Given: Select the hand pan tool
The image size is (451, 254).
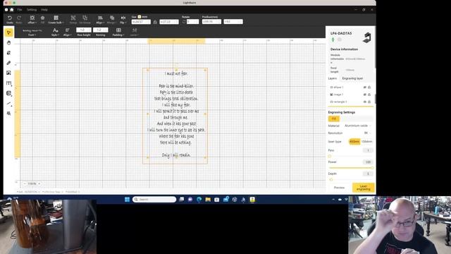Looking at the screenshot, I should point(8,42).
